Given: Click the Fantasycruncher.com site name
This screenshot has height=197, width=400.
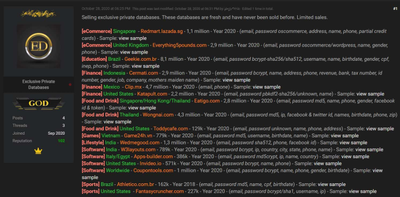Looking at the screenshot, I should point(160,191).
